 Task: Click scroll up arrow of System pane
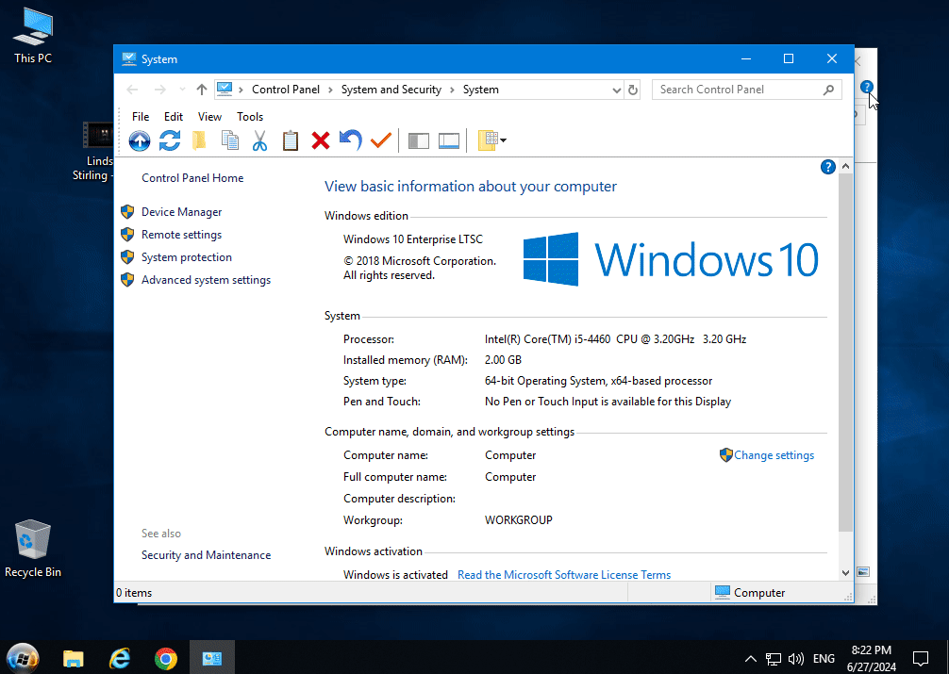click(x=845, y=166)
